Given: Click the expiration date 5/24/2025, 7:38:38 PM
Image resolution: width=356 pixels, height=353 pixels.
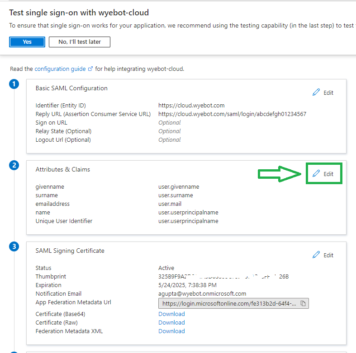Looking at the screenshot, I should coord(187,285).
